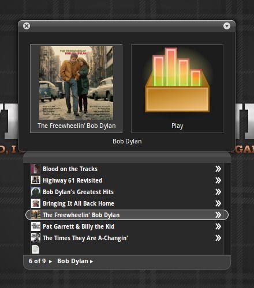Select the Blood on the Tracks album
The image size is (254, 288).
[126, 169]
